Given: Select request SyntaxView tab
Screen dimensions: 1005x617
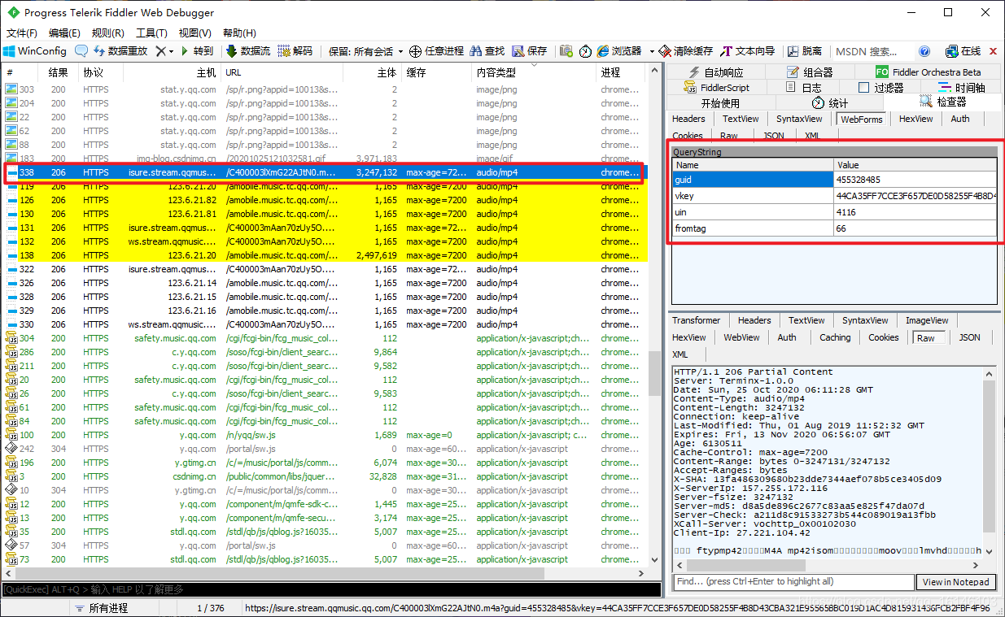Looking at the screenshot, I should [800, 119].
